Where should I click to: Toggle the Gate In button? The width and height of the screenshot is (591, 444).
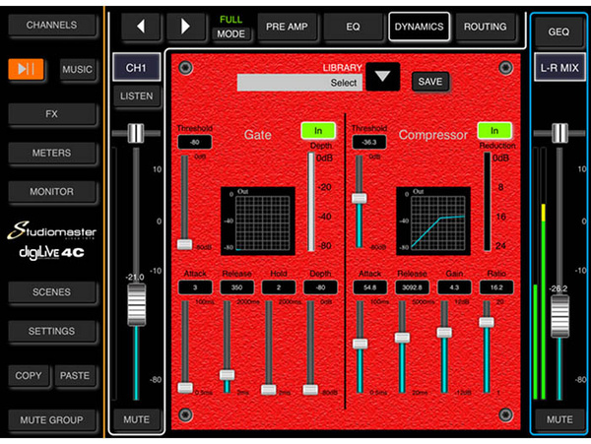click(318, 131)
